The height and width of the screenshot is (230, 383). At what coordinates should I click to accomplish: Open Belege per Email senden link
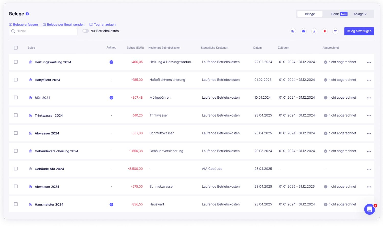point(64,25)
